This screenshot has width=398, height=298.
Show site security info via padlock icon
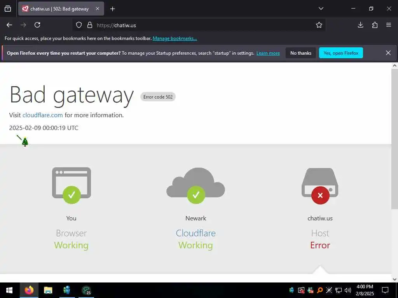tap(90, 25)
